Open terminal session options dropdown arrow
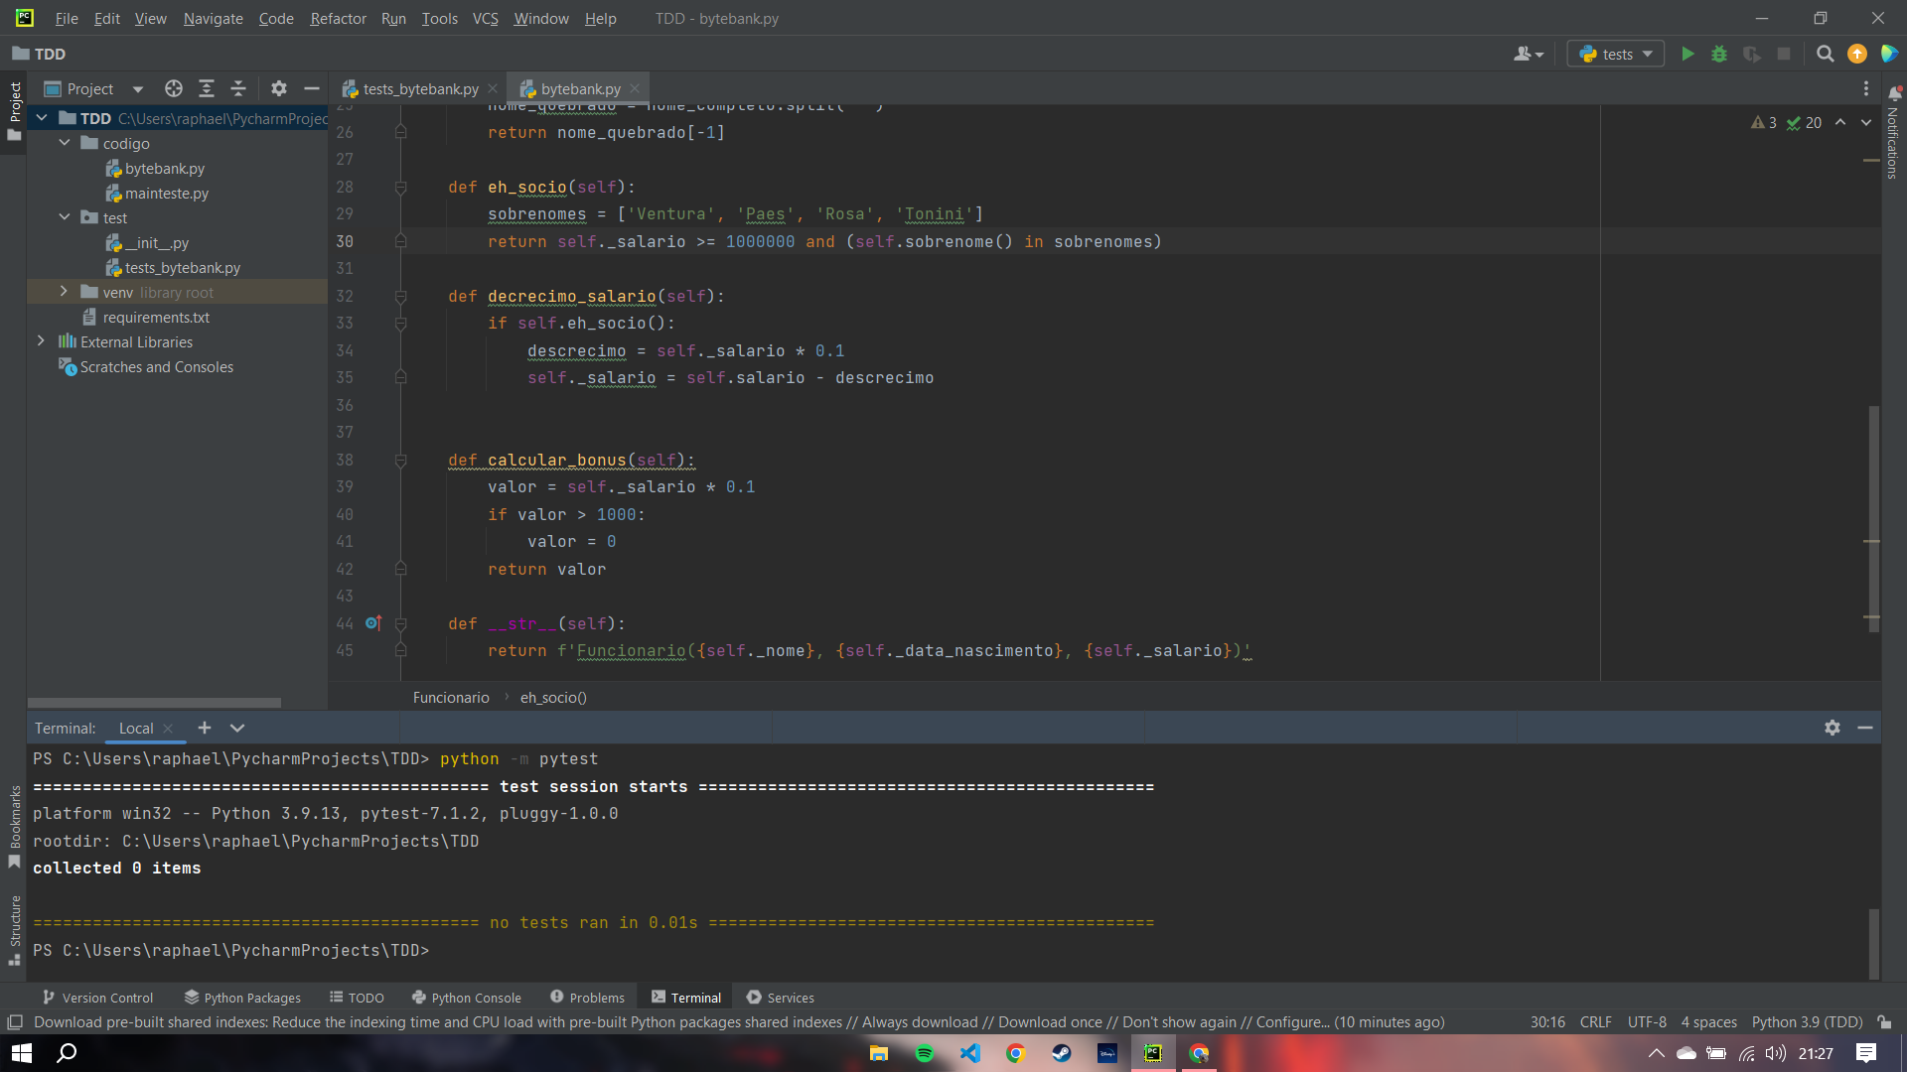 [237, 728]
